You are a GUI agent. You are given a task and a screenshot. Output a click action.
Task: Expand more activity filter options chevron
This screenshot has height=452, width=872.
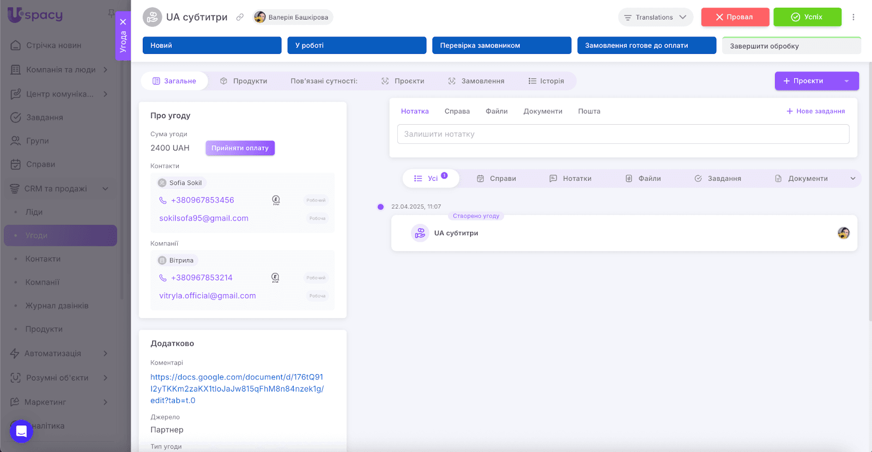(853, 179)
